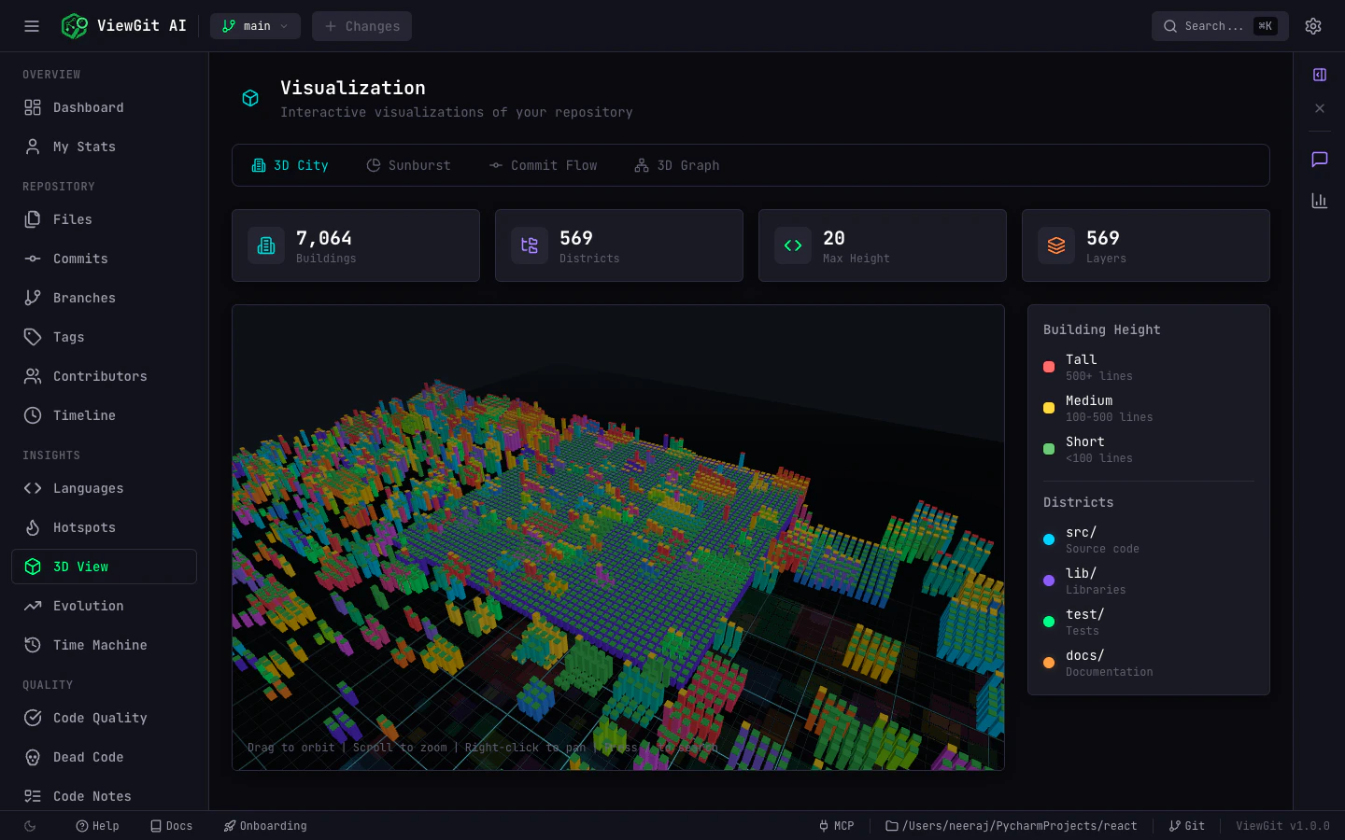Click the Languages code-brackets icon
1345x840 pixels.
(33, 488)
